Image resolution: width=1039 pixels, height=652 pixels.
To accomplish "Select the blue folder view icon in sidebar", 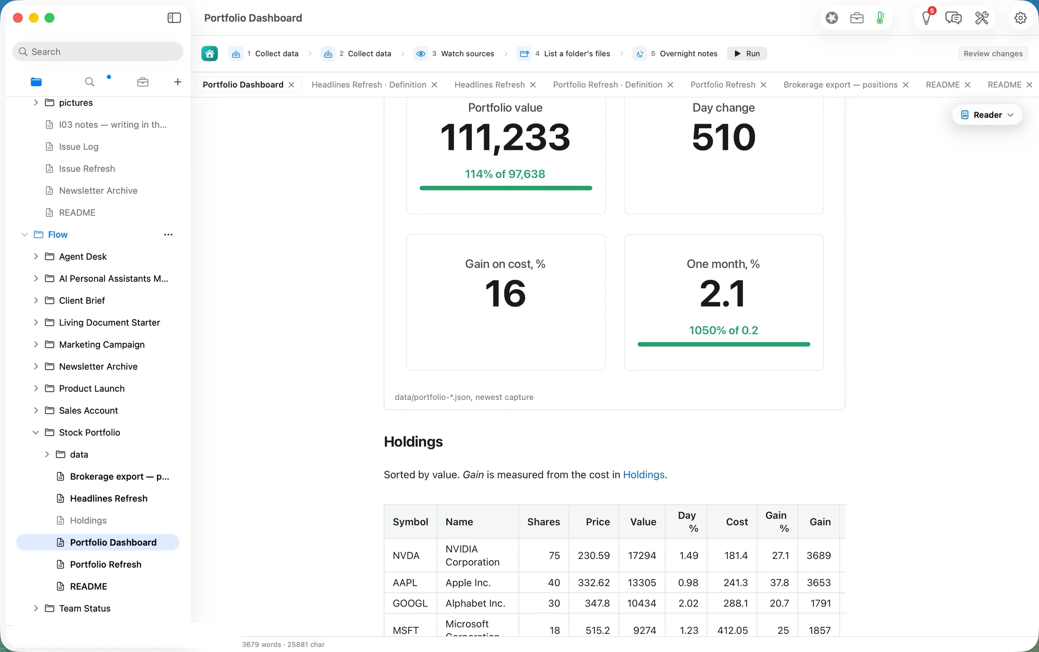I will pyautogui.click(x=36, y=82).
